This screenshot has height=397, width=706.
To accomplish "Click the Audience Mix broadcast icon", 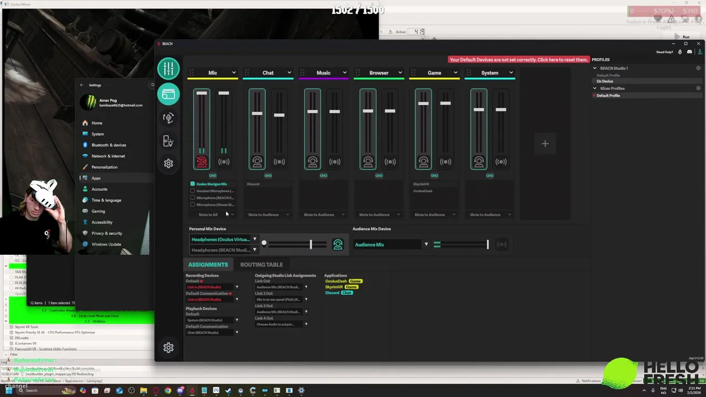I will [501, 244].
